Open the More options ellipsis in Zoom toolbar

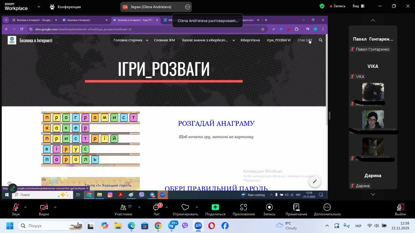click(327, 207)
